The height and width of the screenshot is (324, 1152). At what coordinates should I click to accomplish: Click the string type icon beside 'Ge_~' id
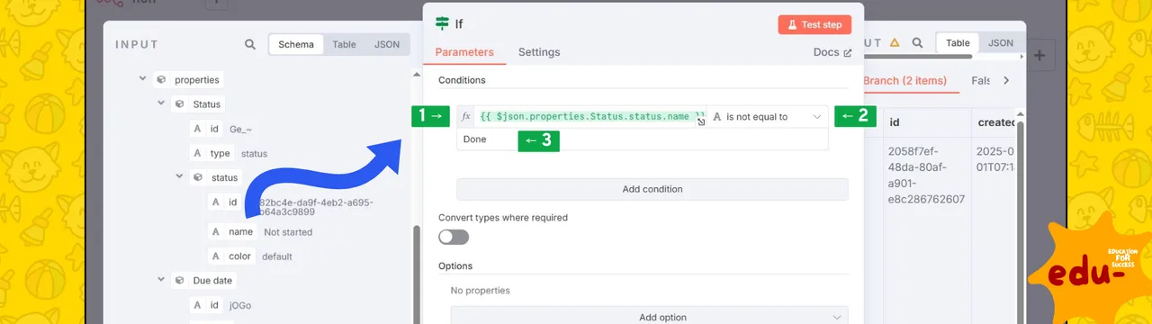pos(197,129)
